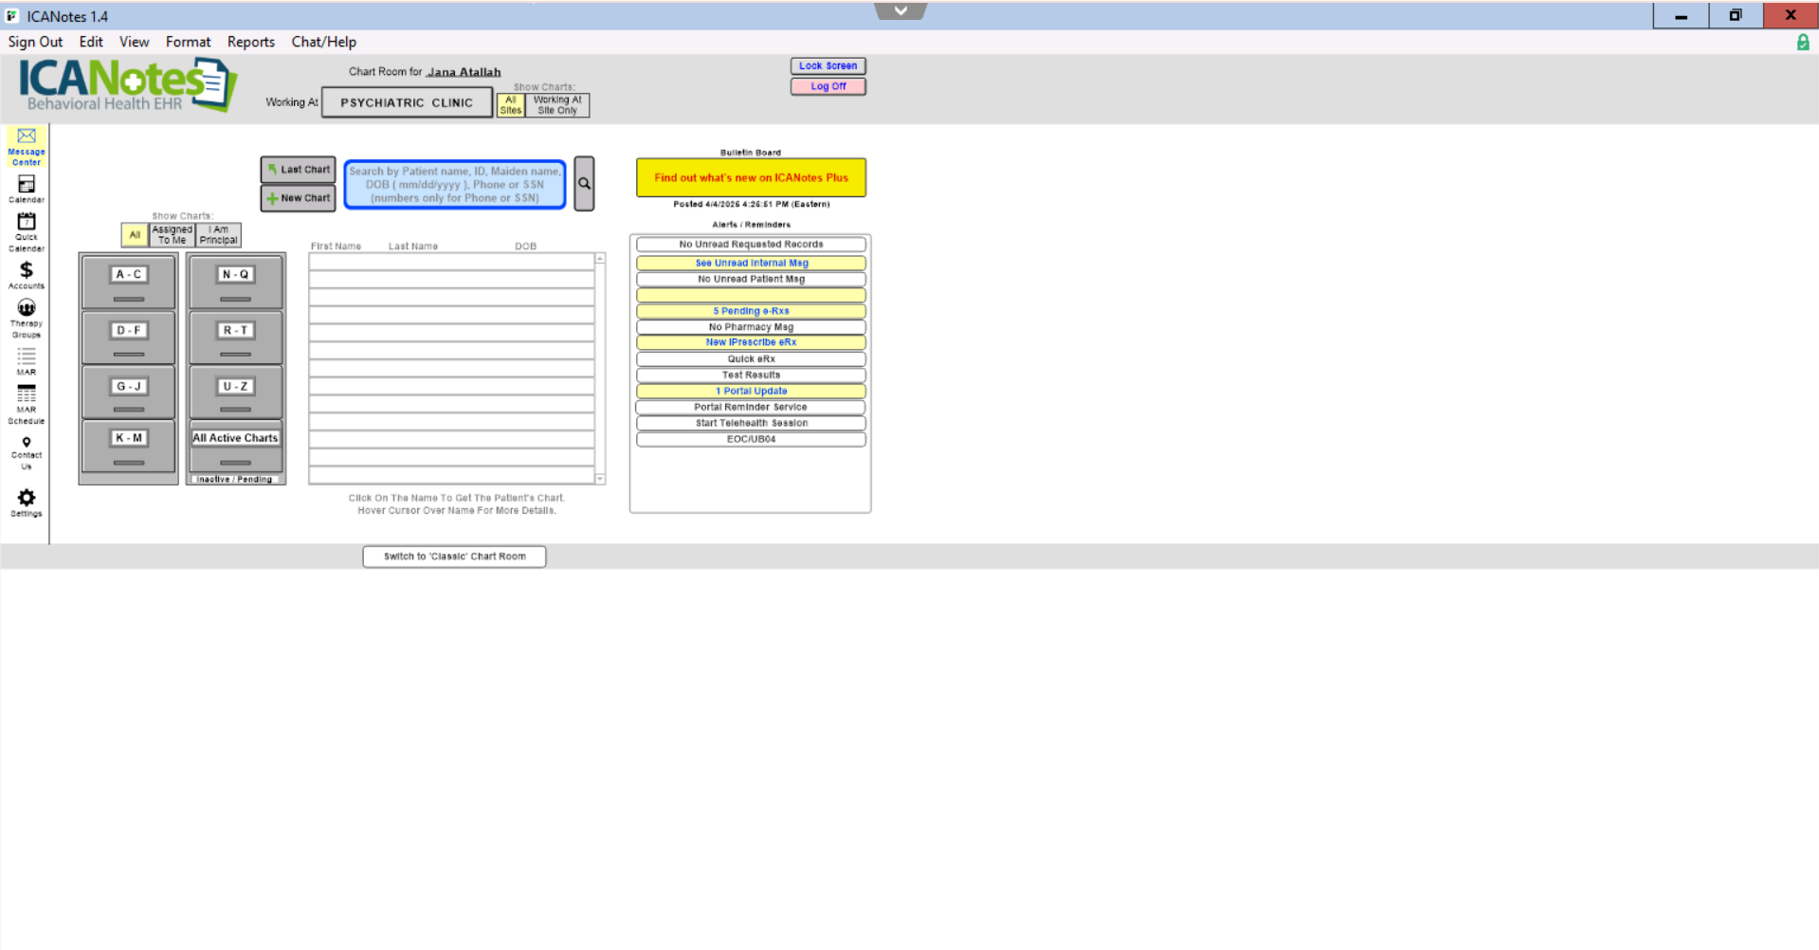Click the Lock Screen button

828,66
